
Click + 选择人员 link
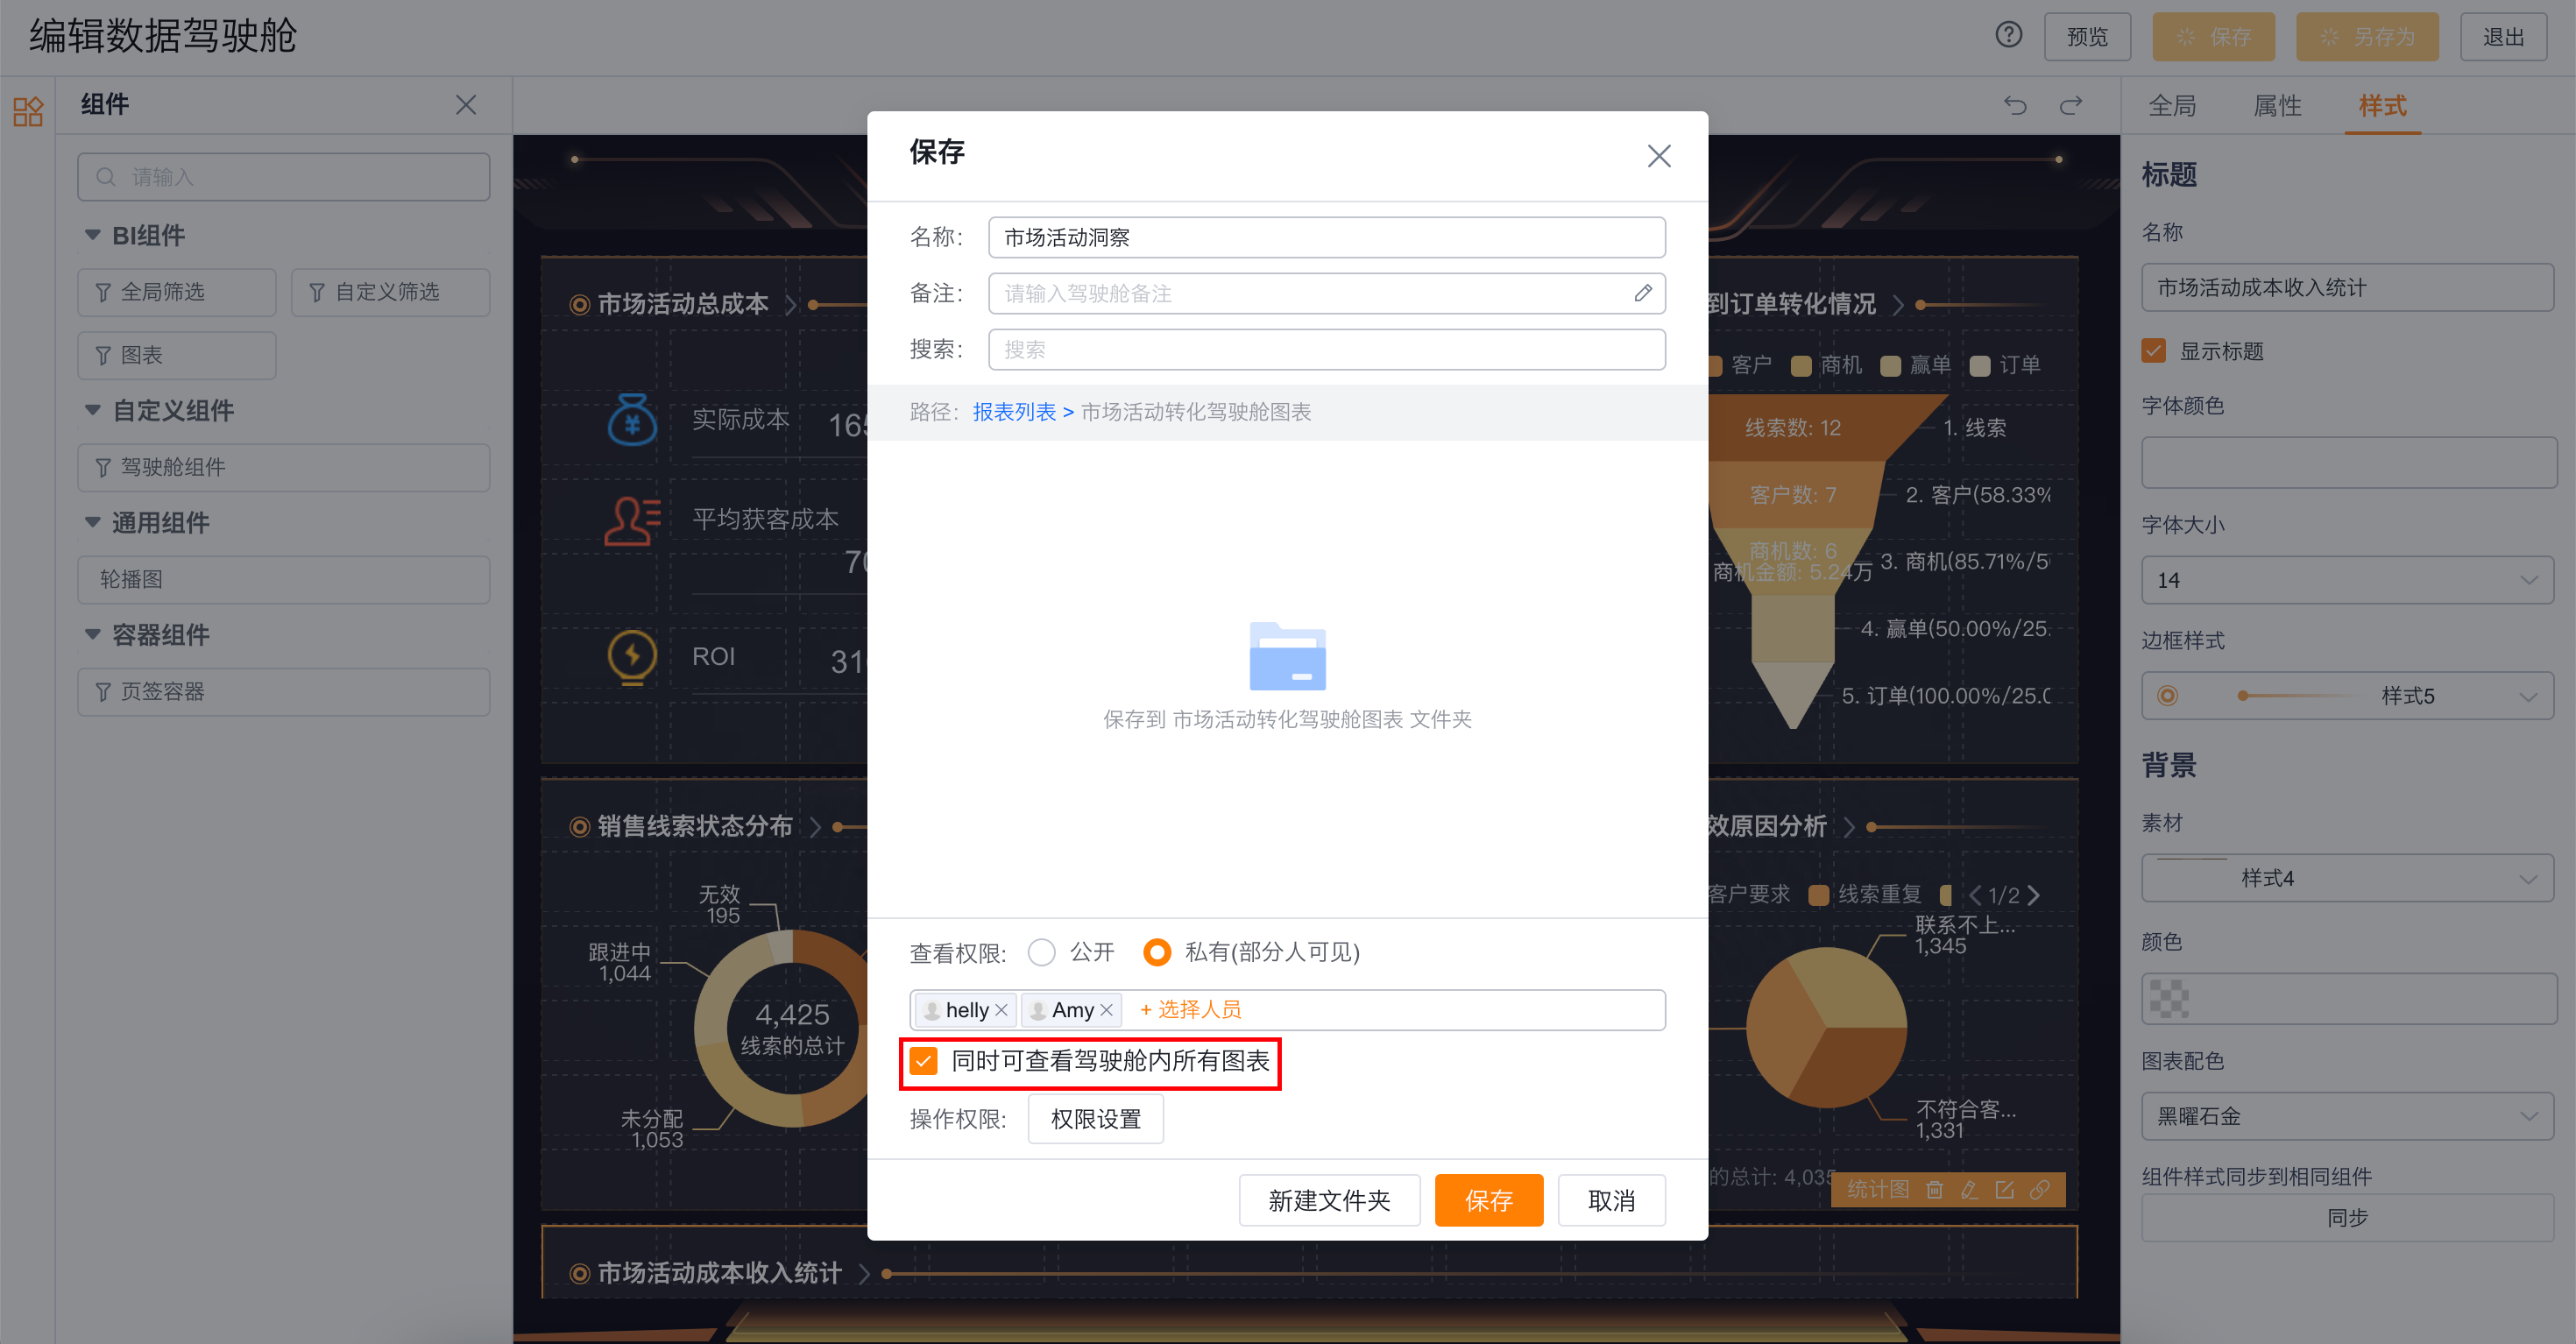pos(1190,1010)
